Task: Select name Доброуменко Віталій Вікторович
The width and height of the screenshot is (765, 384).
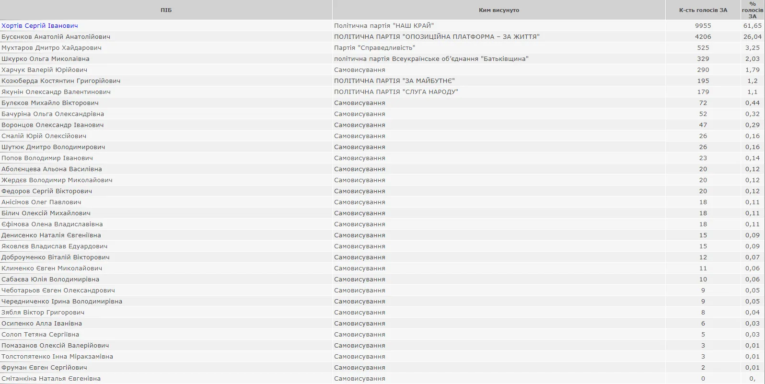Action: [56, 257]
